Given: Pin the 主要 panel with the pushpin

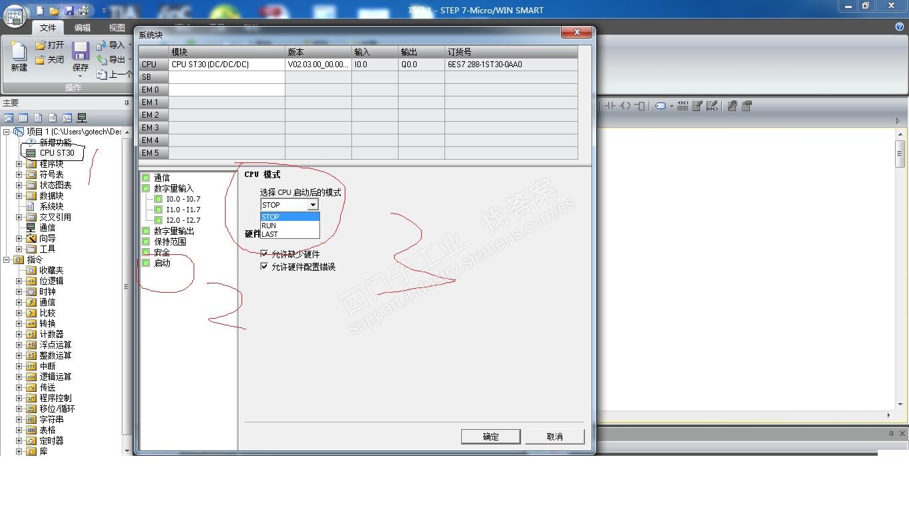Looking at the screenshot, I should (x=126, y=103).
